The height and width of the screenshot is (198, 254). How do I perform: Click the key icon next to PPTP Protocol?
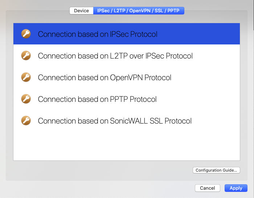point(26,99)
